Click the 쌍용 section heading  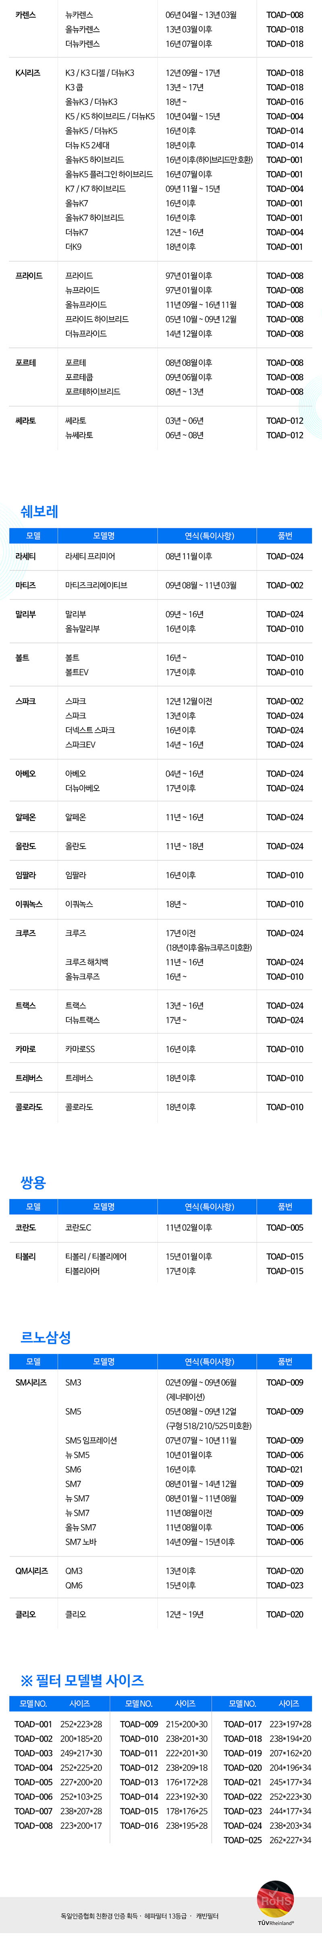point(33,1182)
